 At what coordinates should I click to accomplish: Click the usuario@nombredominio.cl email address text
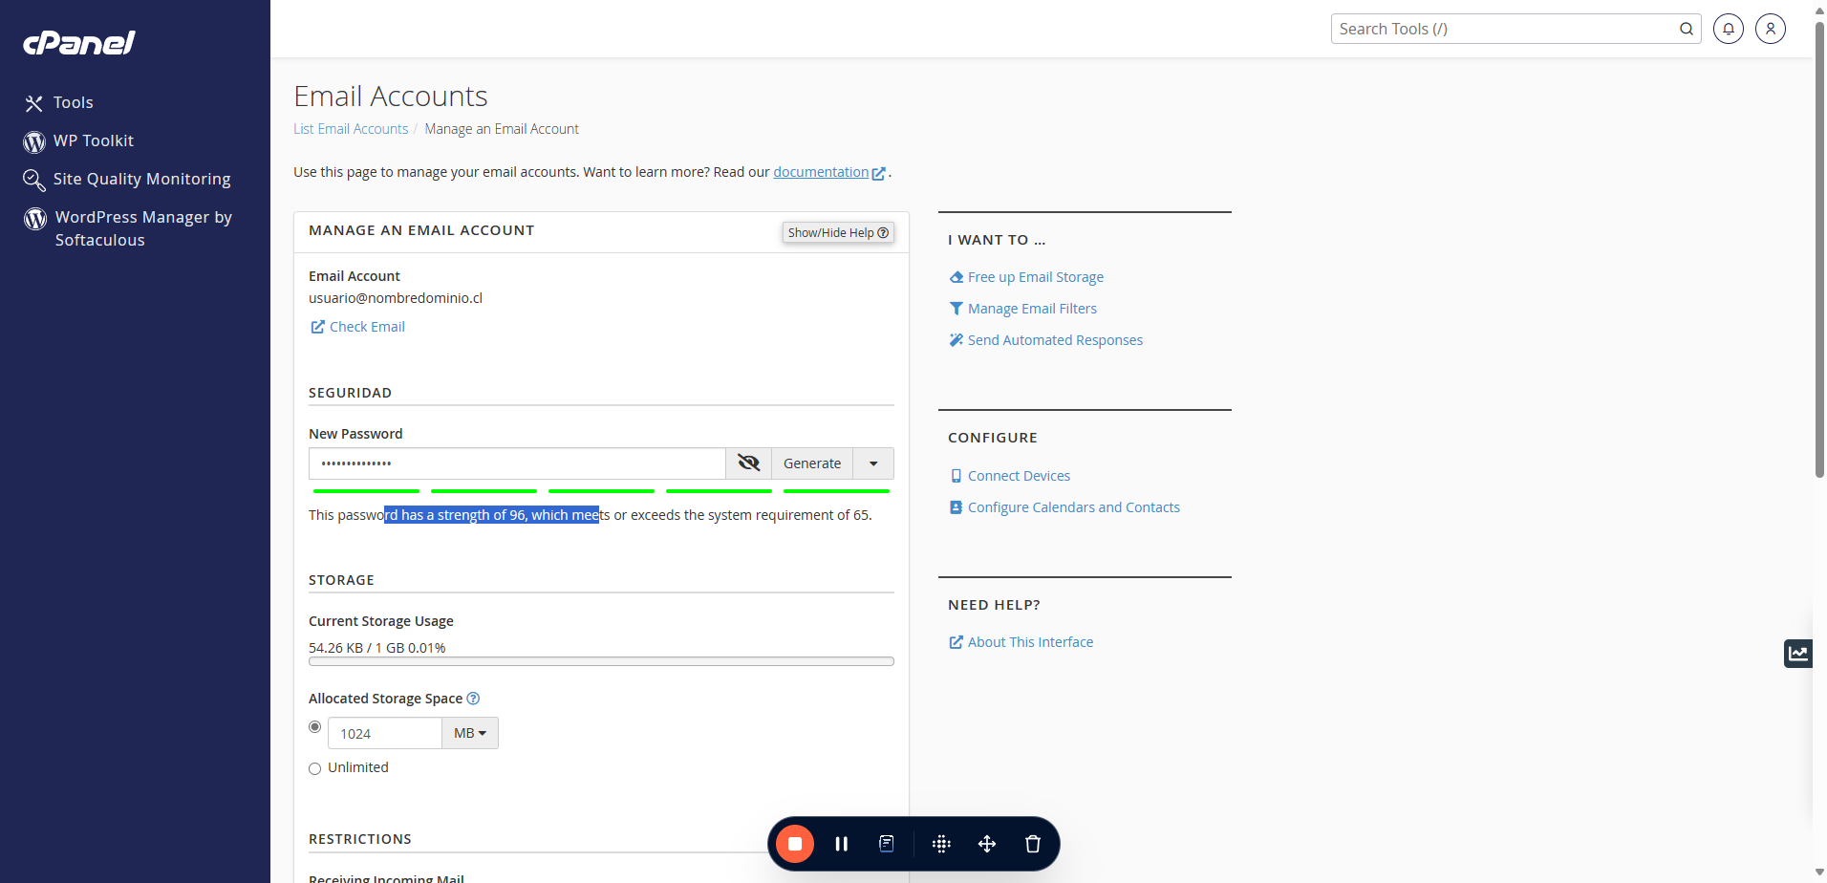(396, 298)
